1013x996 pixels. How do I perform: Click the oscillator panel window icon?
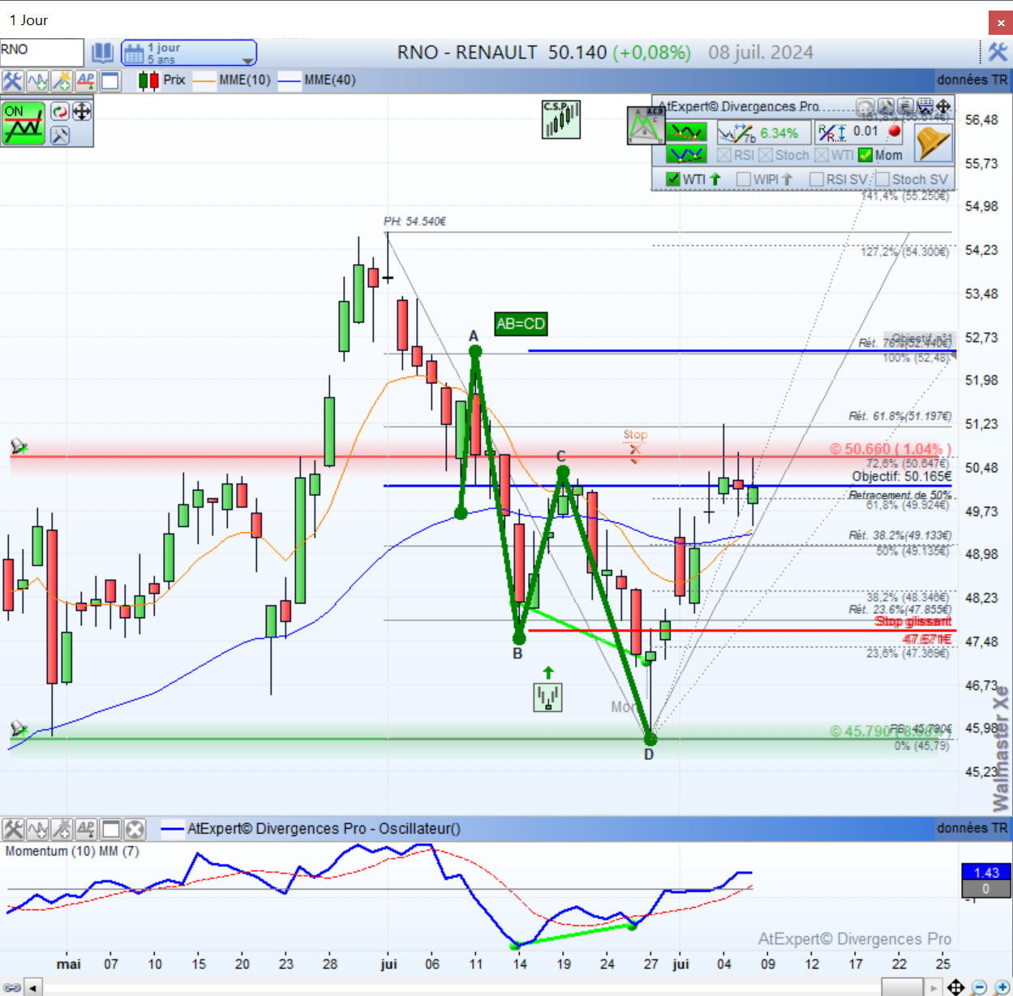(110, 829)
